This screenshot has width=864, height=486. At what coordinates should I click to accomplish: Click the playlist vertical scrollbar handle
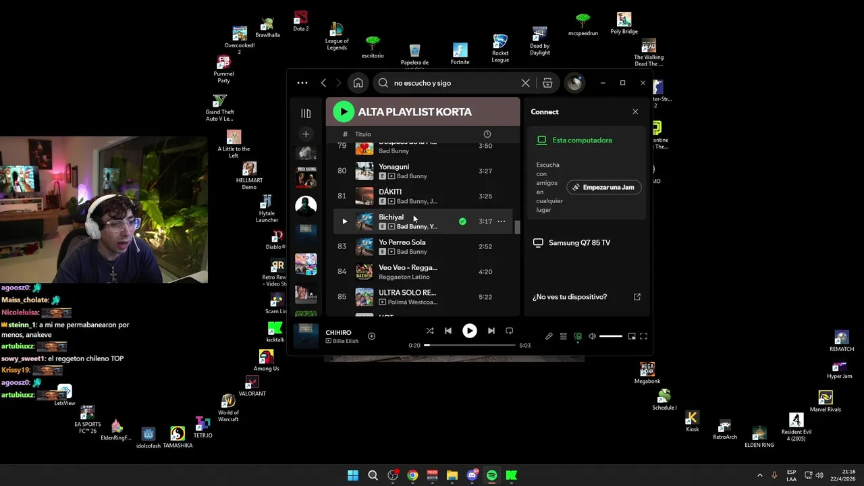point(518,227)
